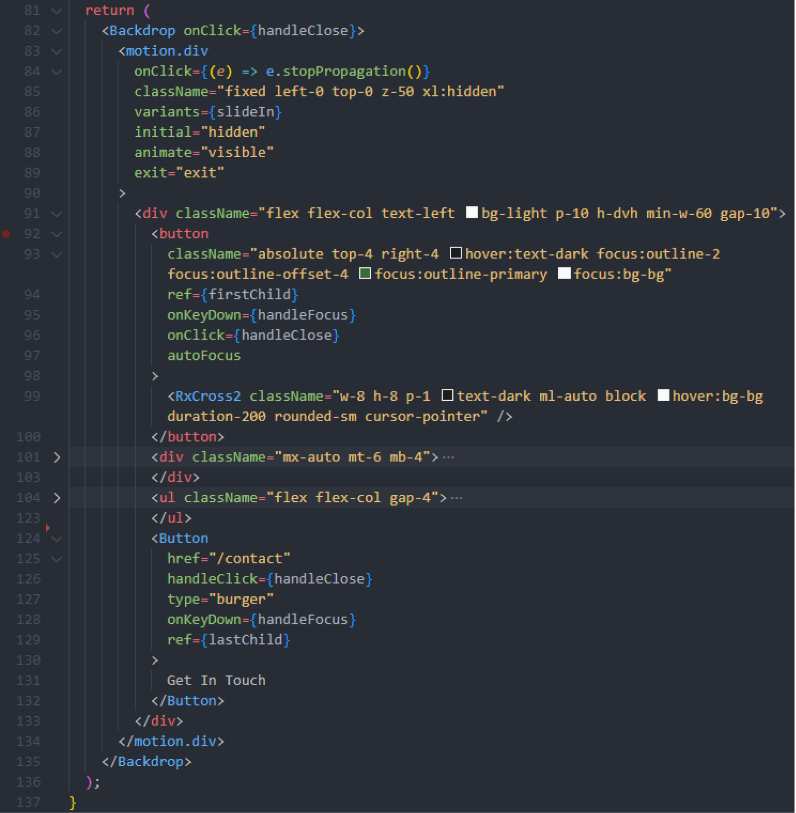Click the closing motion.div tag
Viewport: 796px width, 813px height.
coord(172,741)
